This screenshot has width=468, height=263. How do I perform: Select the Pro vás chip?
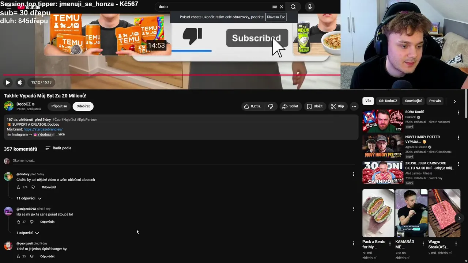(435, 101)
